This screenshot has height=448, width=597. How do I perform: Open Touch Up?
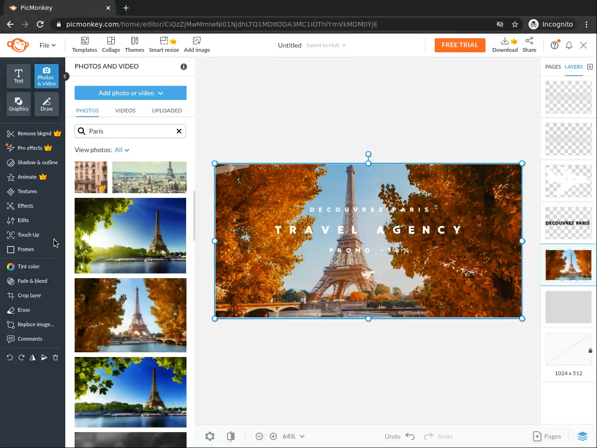point(23,235)
